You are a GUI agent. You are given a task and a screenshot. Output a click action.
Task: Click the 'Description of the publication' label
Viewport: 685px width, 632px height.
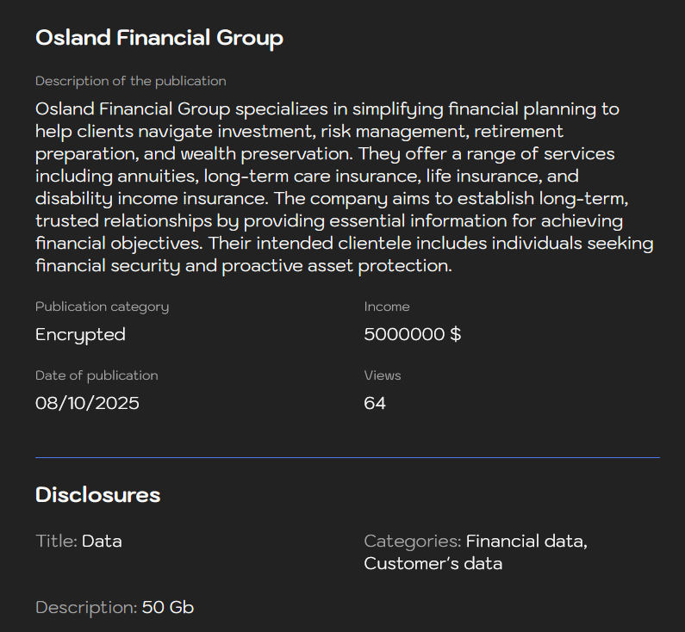(130, 81)
